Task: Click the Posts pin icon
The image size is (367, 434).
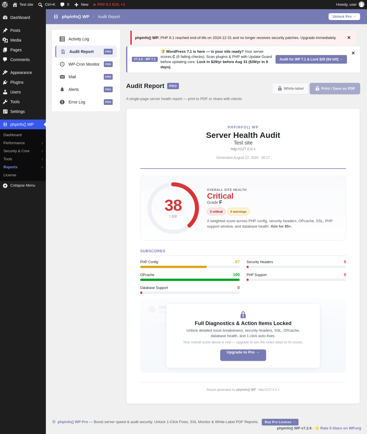Action: click(x=5, y=30)
